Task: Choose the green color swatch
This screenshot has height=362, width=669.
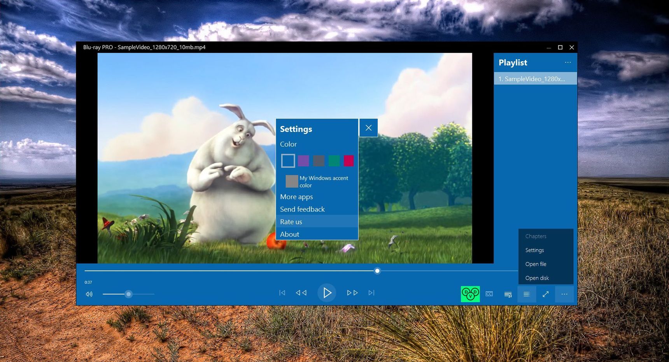Action: (334, 160)
